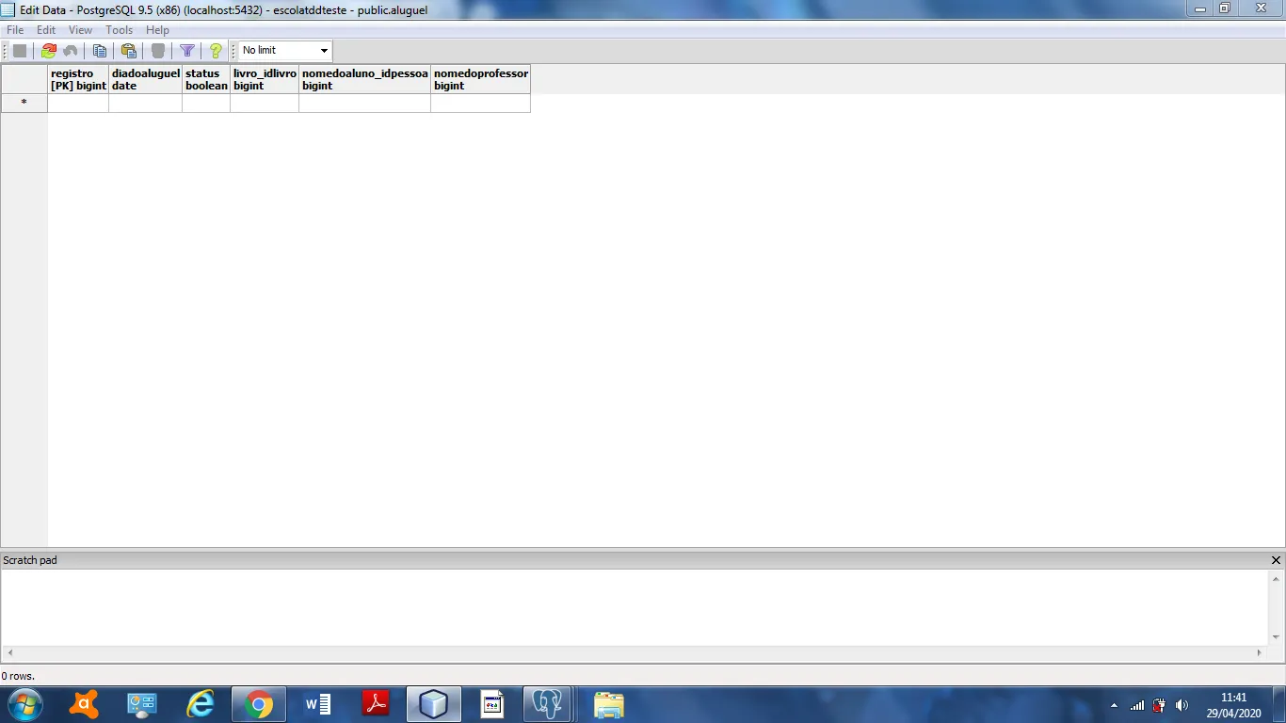Open the View menu
Viewport: 1286px width, 723px height.
point(80,30)
